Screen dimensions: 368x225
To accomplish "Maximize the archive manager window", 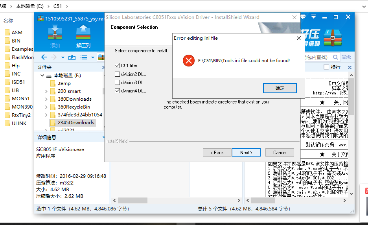I will tap(336, 17).
